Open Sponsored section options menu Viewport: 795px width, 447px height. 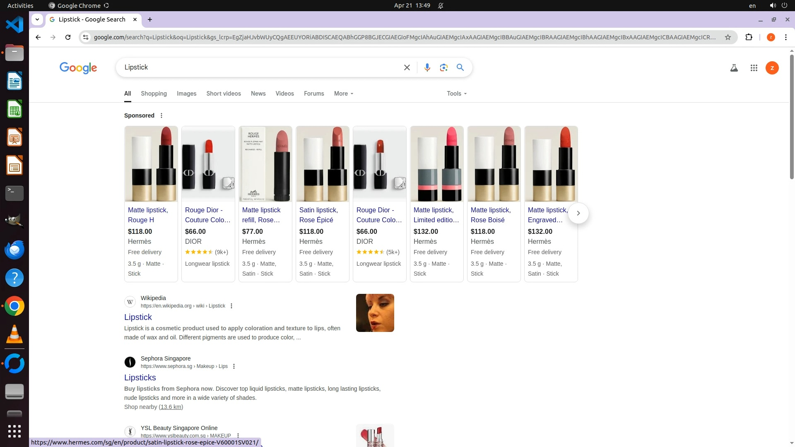(x=161, y=115)
